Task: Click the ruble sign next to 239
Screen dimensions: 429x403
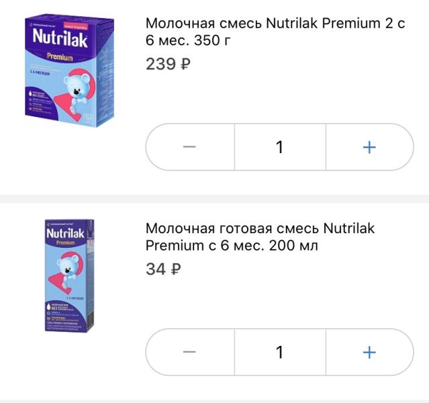Action: coord(185,64)
